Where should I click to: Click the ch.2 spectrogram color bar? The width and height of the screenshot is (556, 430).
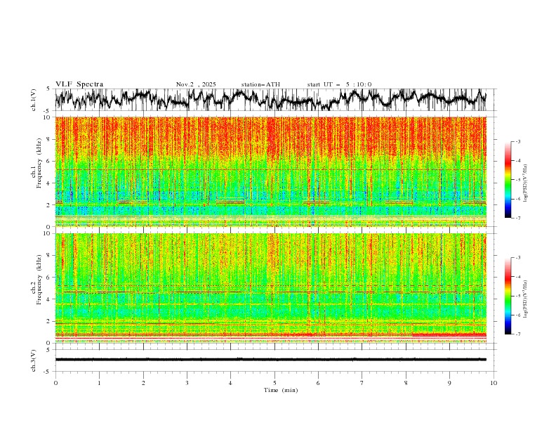click(x=508, y=296)
